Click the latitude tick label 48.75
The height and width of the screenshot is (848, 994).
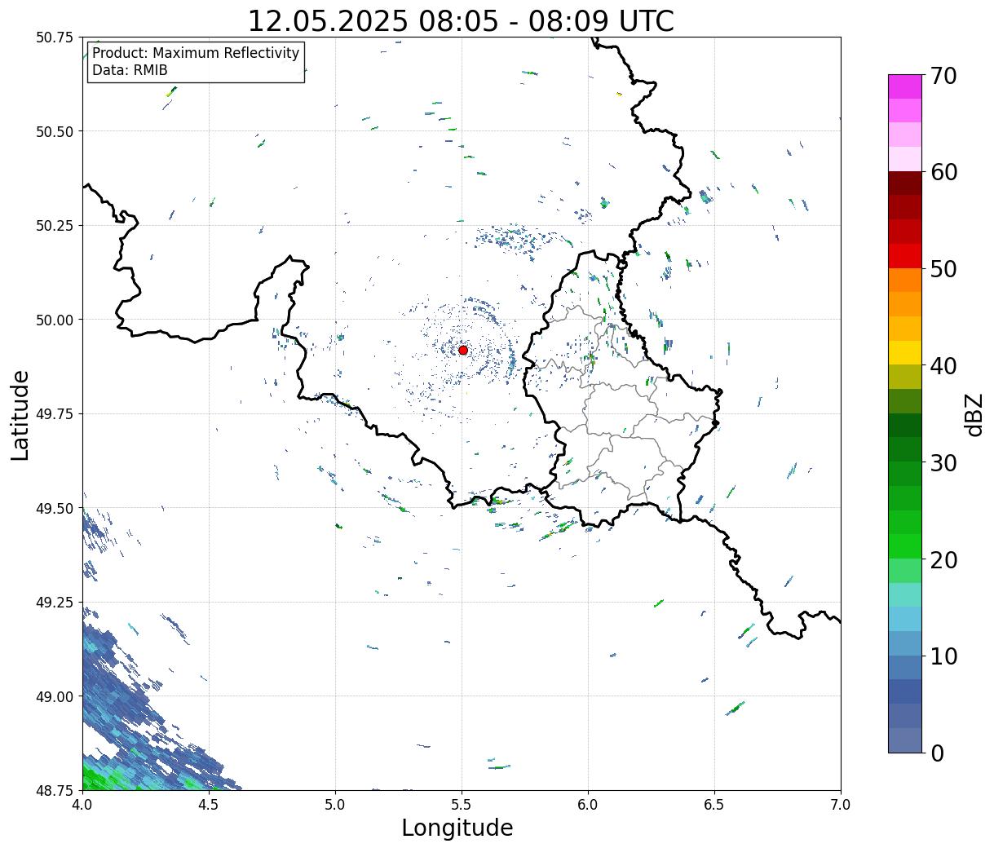click(55, 790)
